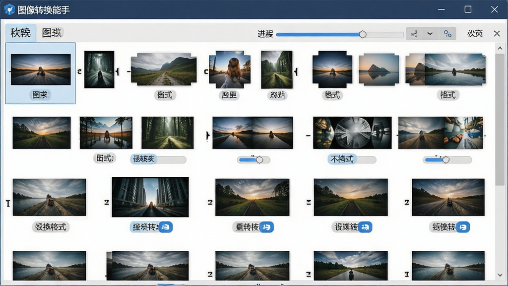508x286 pixels.
Task: Select the lake with palm trees thumbnail
Action: point(106,133)
